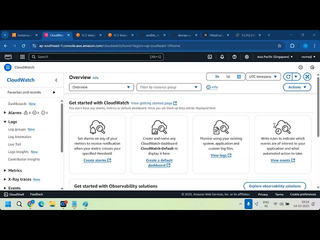Image resolution: width=320 pixels, height=240 pixels.
Task: Open Log groups in sidebar
Action: (17, 129)
